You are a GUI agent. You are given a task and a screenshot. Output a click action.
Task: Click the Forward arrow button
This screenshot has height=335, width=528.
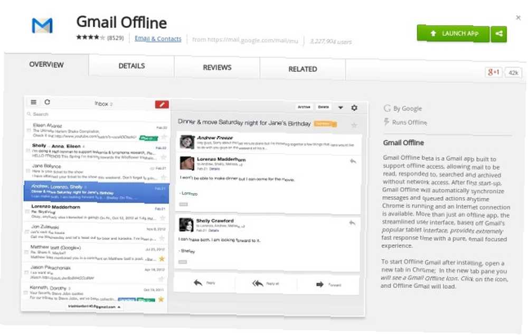point(328,285)
